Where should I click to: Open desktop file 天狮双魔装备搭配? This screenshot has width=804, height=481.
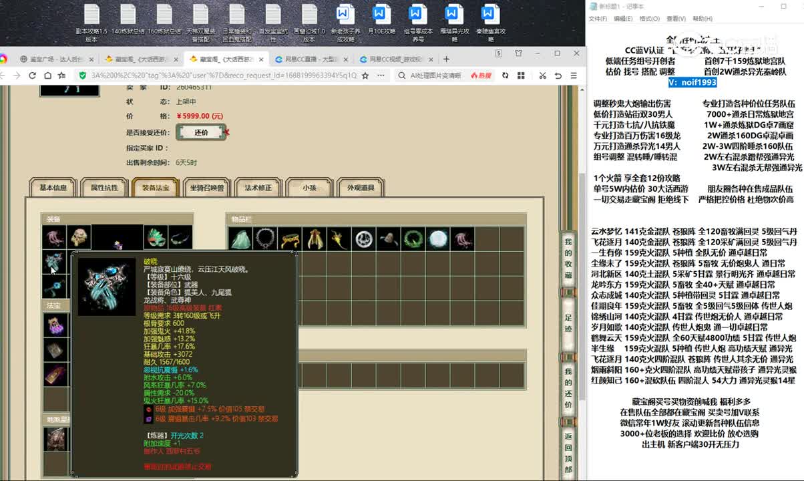(x=200, y=24)
